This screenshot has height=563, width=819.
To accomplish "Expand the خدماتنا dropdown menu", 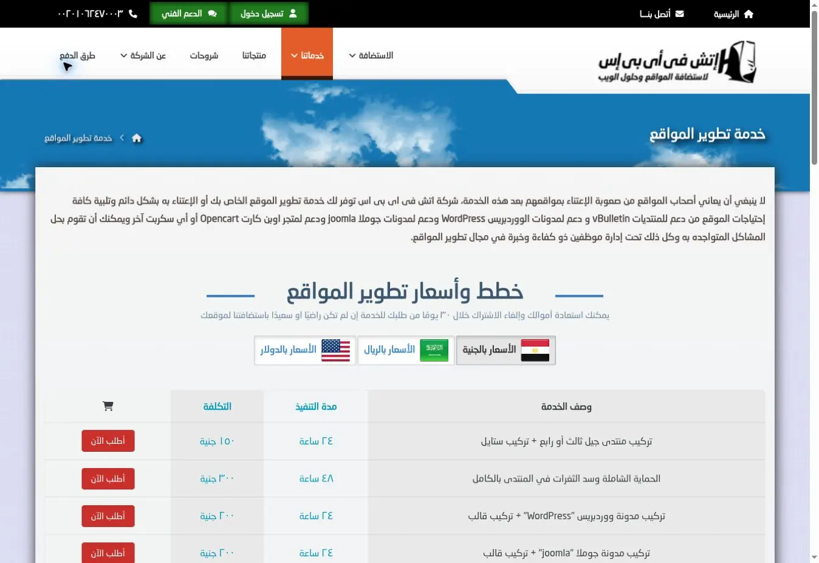I will click(307, 54).
